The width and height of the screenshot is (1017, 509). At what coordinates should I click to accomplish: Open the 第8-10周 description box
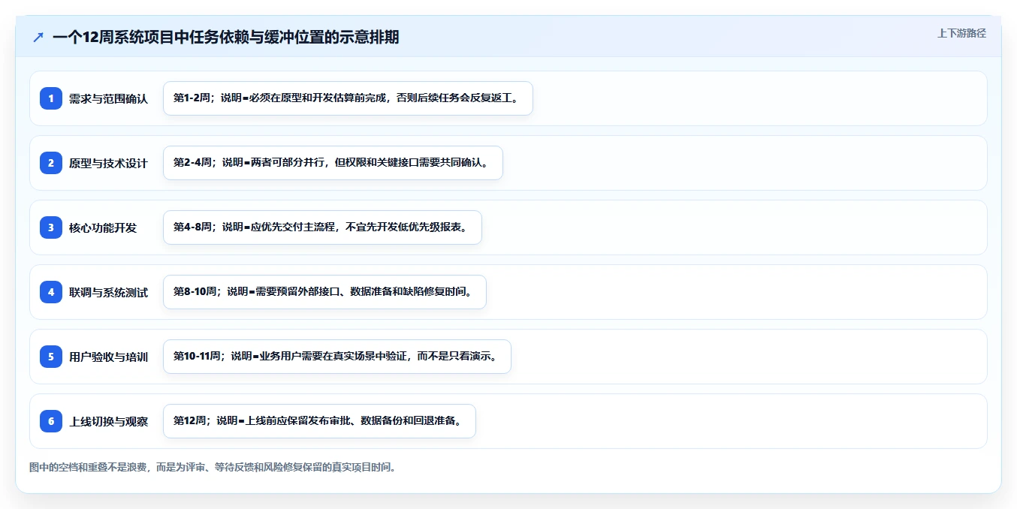point(324,292)
